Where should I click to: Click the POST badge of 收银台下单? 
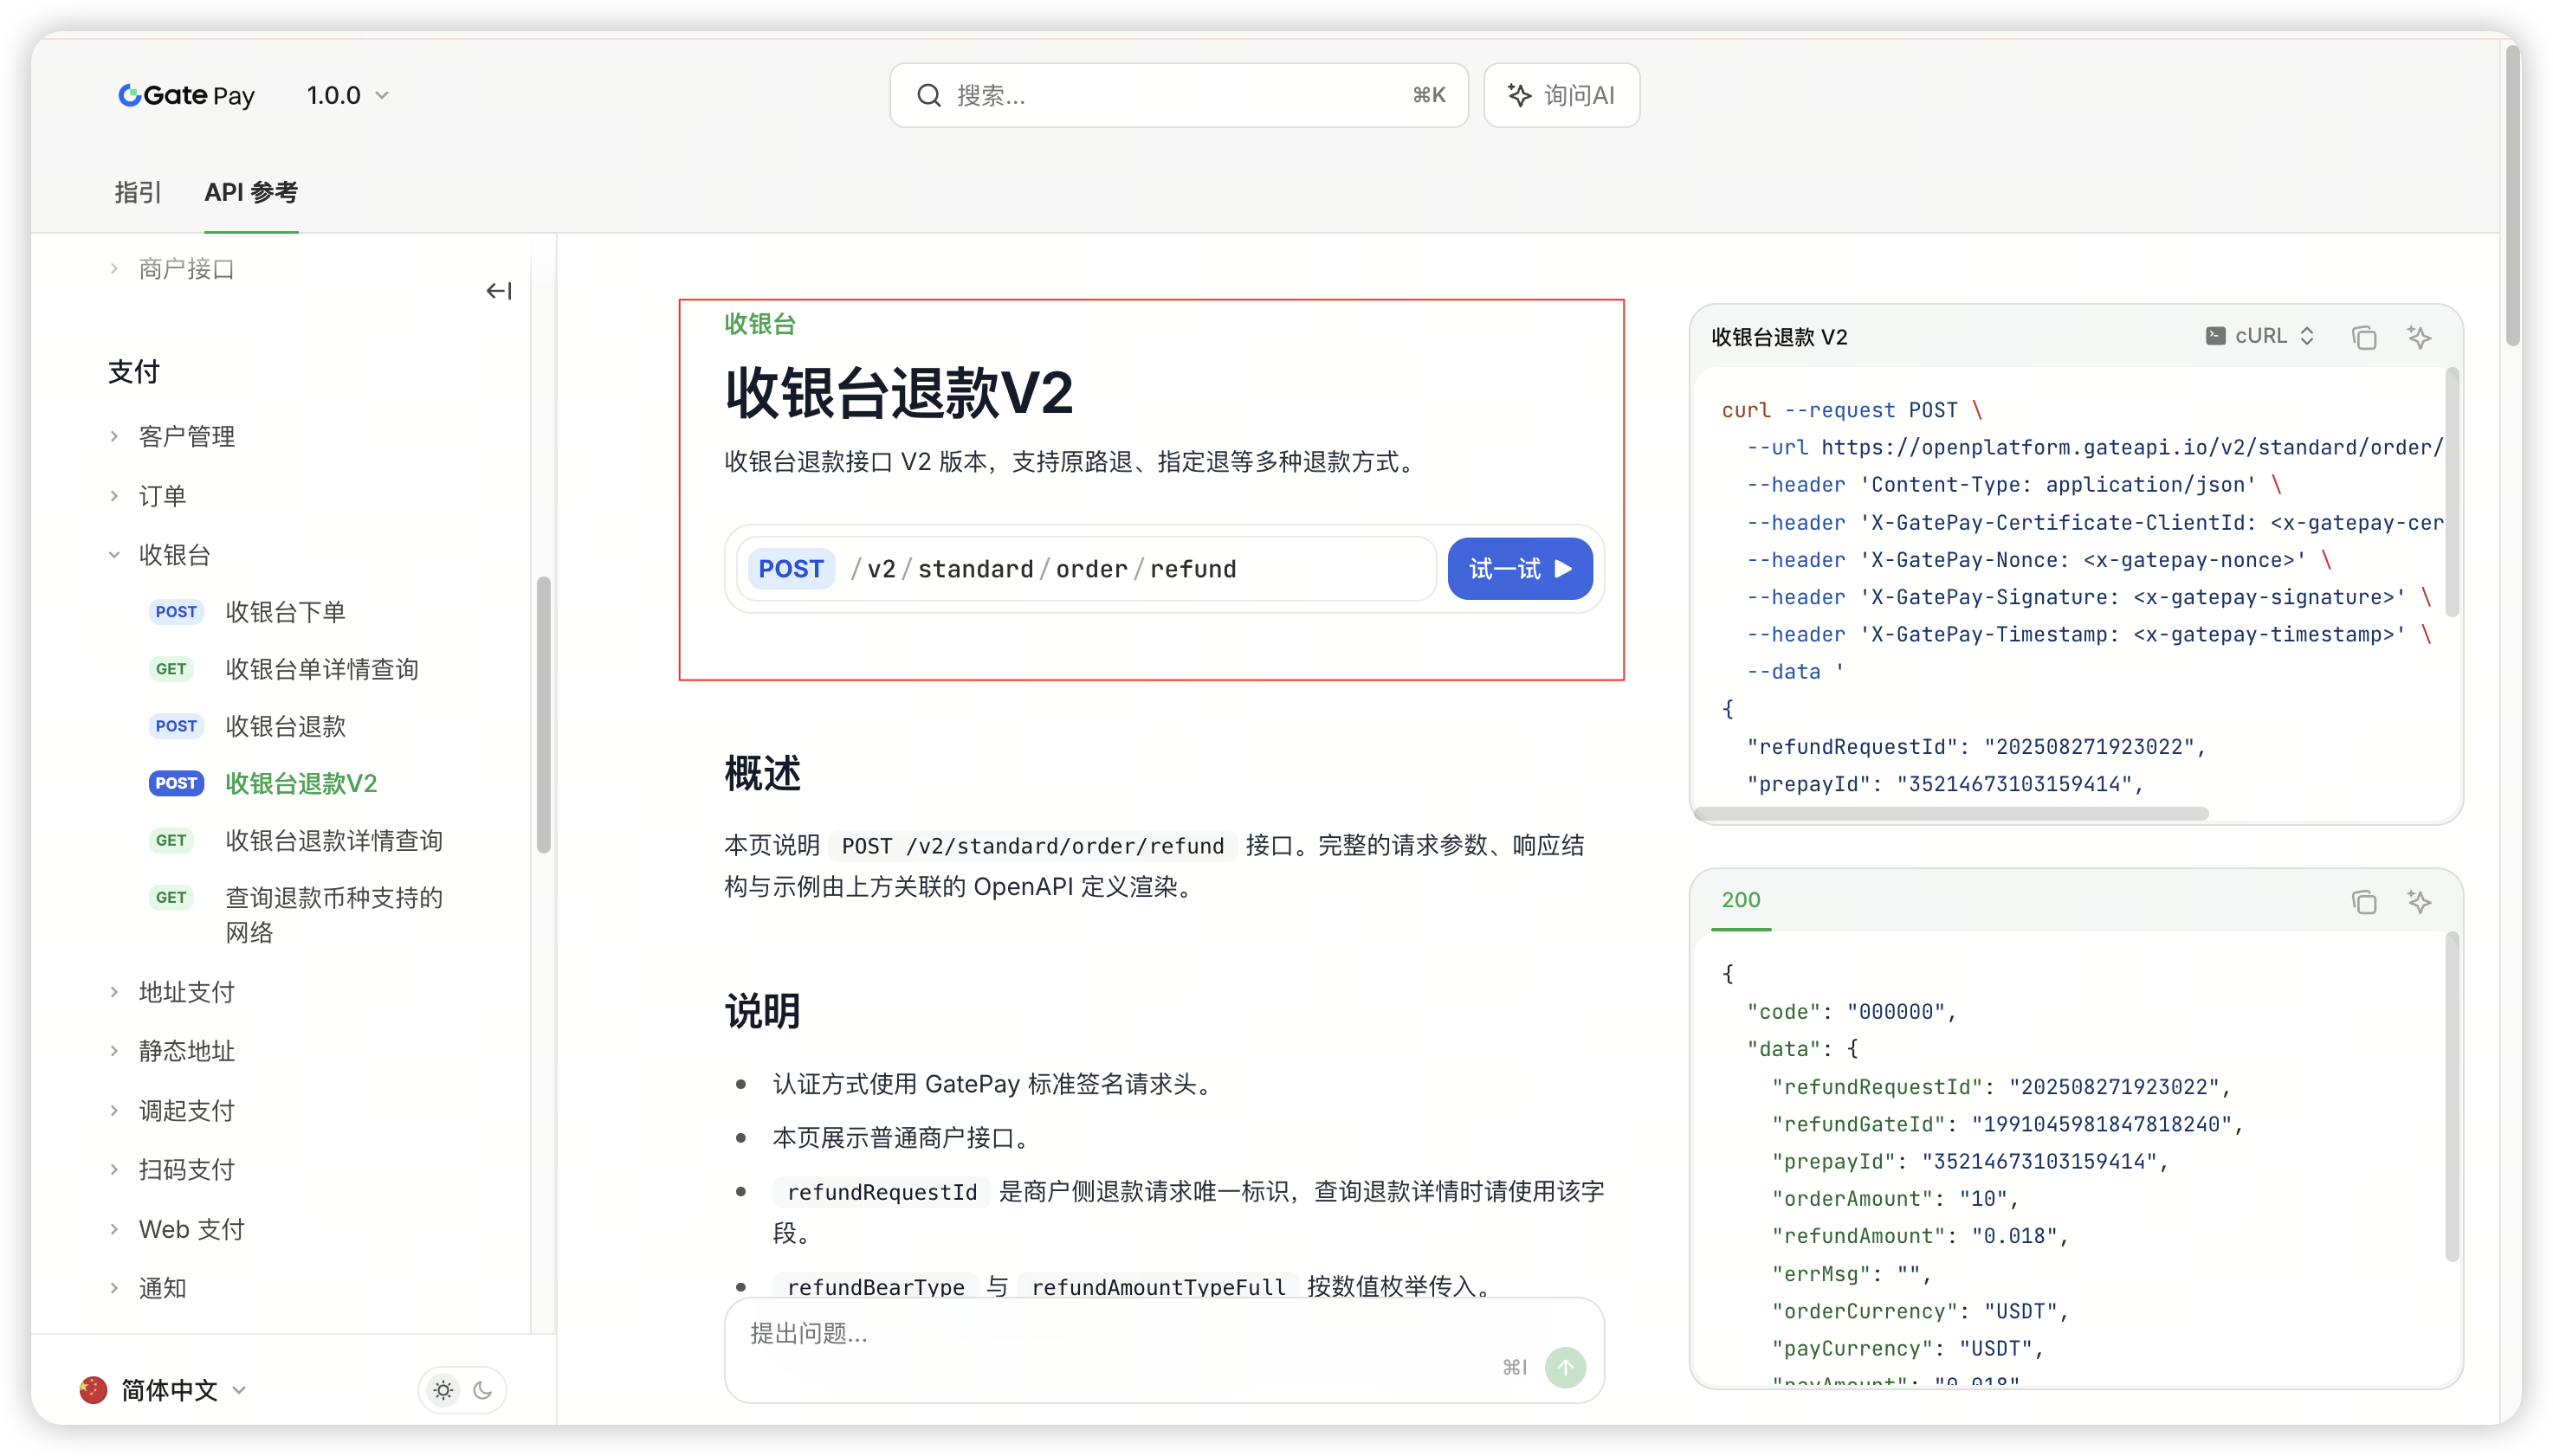pos(176,612)
